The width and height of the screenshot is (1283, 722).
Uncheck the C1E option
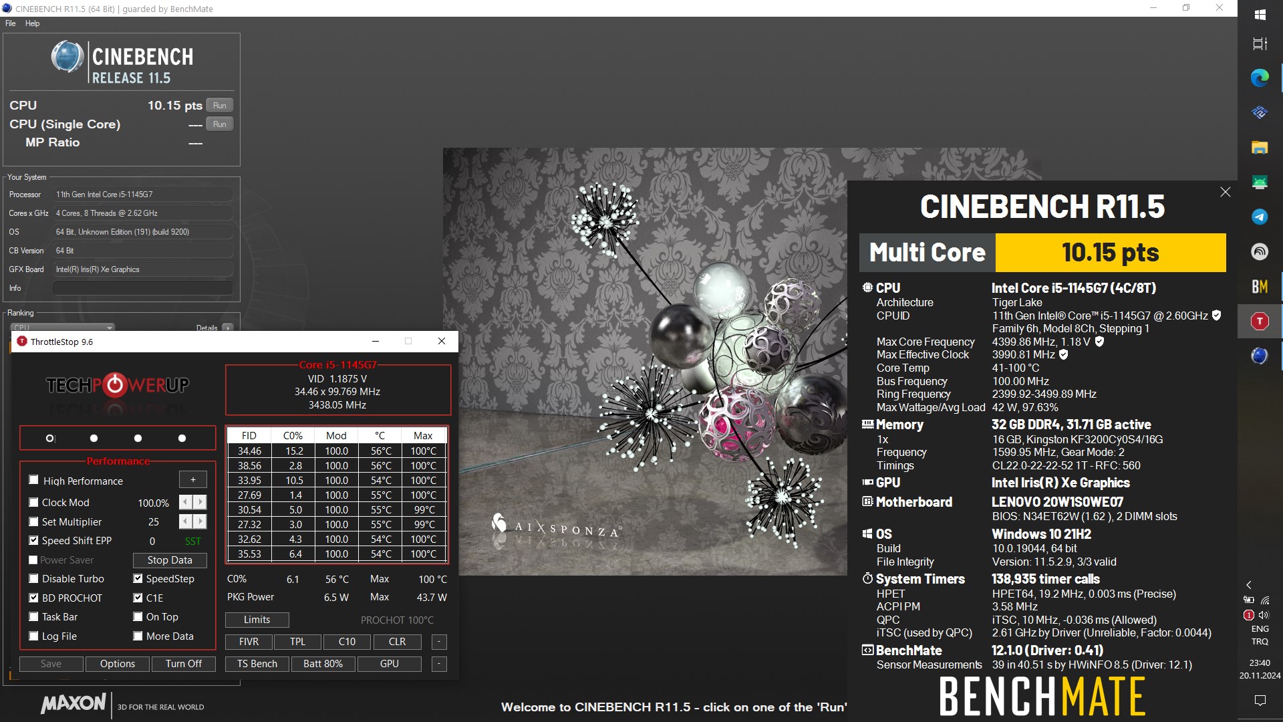pos(138,598)
